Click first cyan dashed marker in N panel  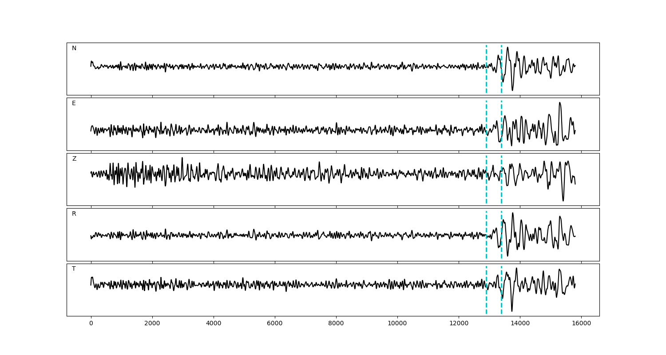(x=486, y=69)
